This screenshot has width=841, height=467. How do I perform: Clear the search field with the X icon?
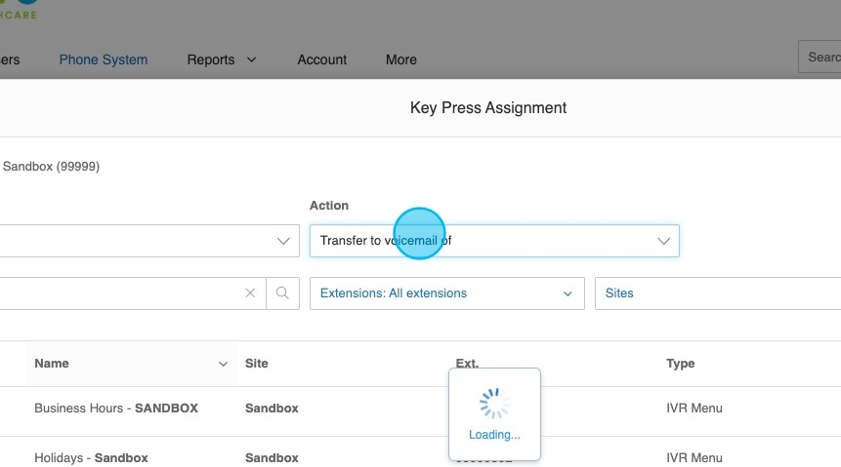click(250, 293)
